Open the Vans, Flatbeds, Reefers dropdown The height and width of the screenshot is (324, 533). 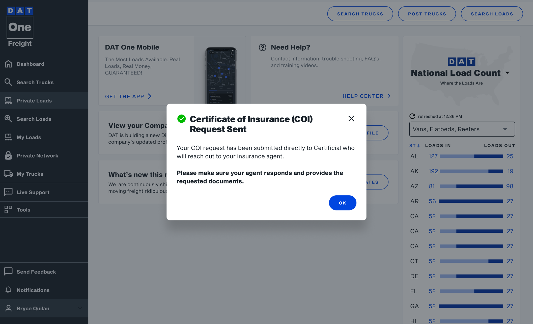click(462, 129)
